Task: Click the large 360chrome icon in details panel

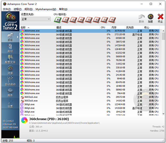Action: coord(24,120)
